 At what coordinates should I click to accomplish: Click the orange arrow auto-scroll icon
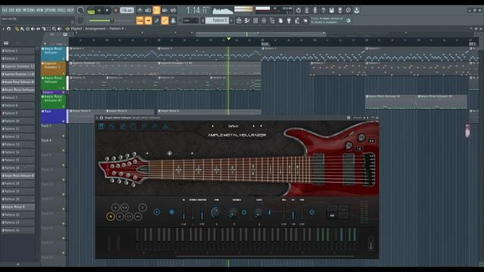click(x=148, y=20)
